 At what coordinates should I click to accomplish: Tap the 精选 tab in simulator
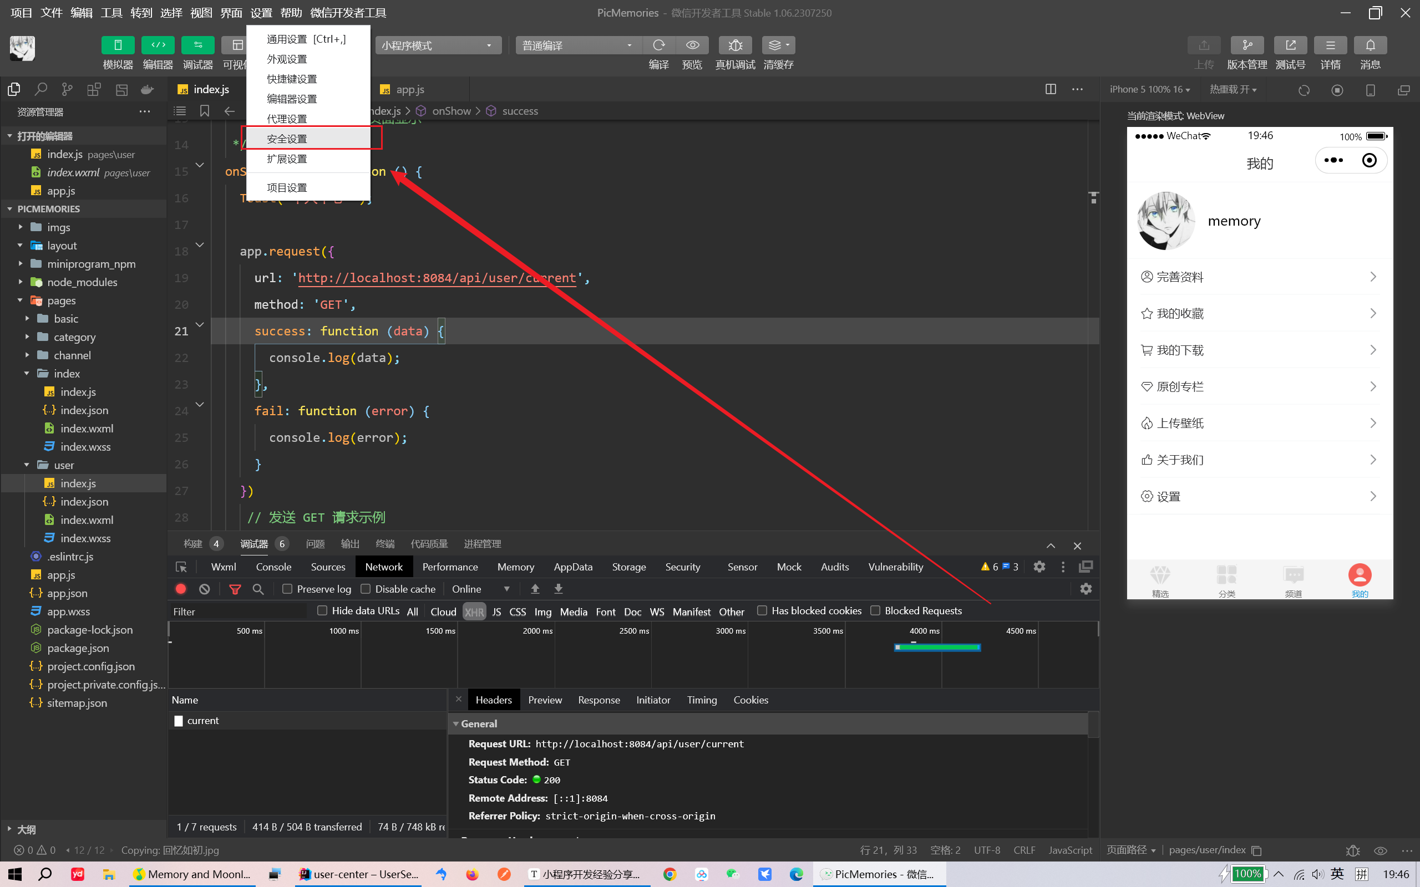[x=1160, y=581]
